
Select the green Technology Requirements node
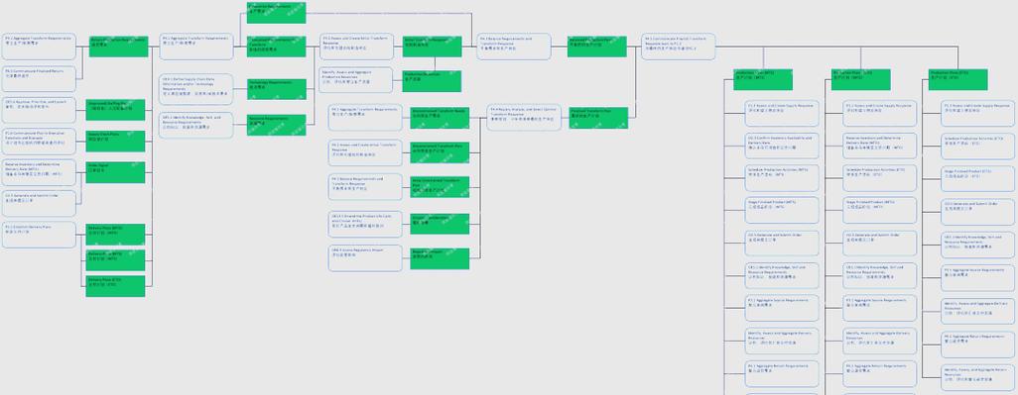[277, 89]
